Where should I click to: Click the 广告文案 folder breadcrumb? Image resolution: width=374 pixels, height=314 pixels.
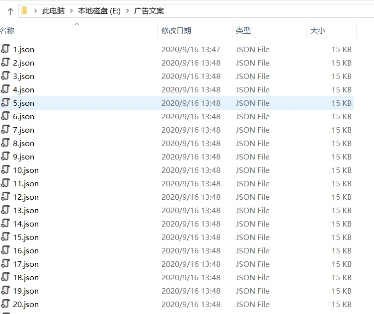click(149, 11)
